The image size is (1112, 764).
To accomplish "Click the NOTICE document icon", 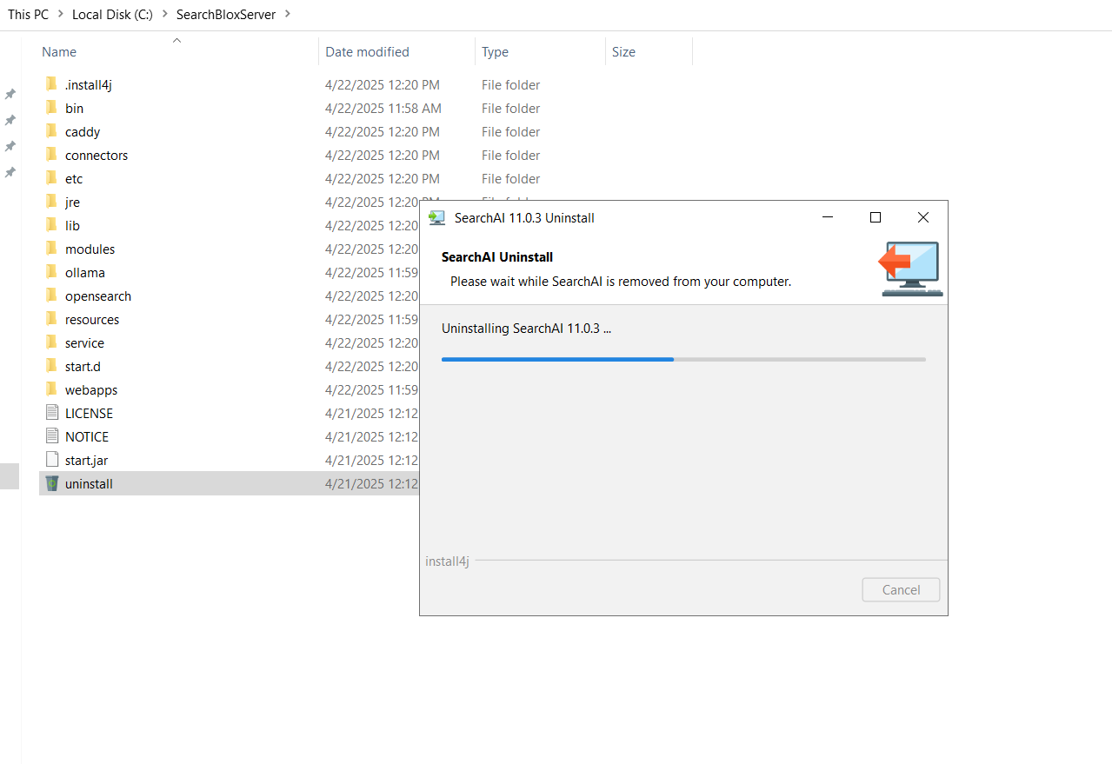I will (x=51, y=436).
